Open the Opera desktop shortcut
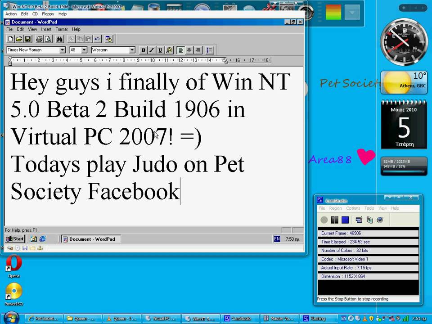 [14, 267]
